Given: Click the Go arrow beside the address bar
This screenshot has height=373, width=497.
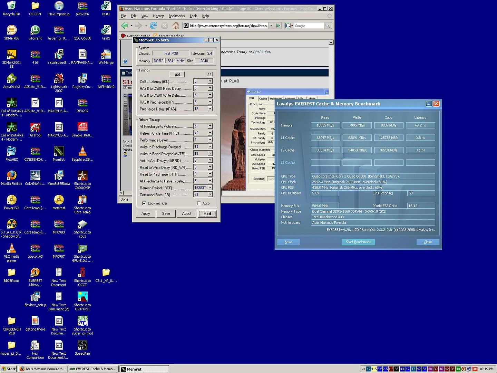Looking at the screenshot, I should pos(278,26).
